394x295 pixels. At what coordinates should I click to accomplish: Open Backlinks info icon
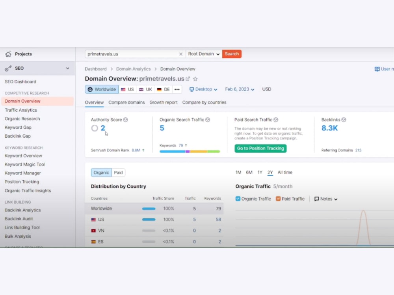tap(344, 120)
